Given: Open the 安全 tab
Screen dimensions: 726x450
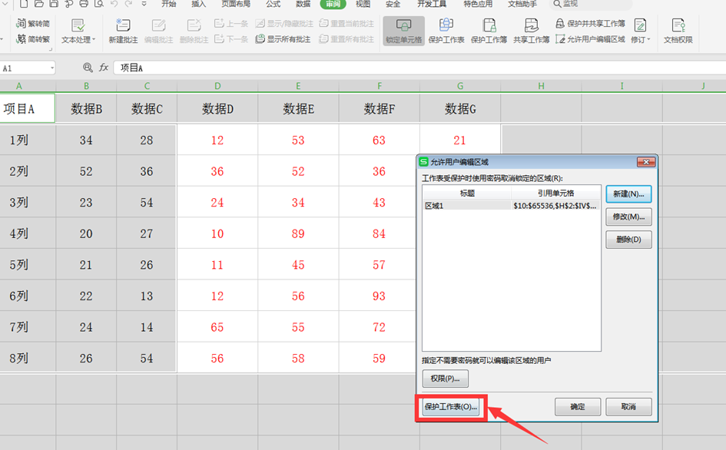Looking at the screenshot, I should coord(393,4).
